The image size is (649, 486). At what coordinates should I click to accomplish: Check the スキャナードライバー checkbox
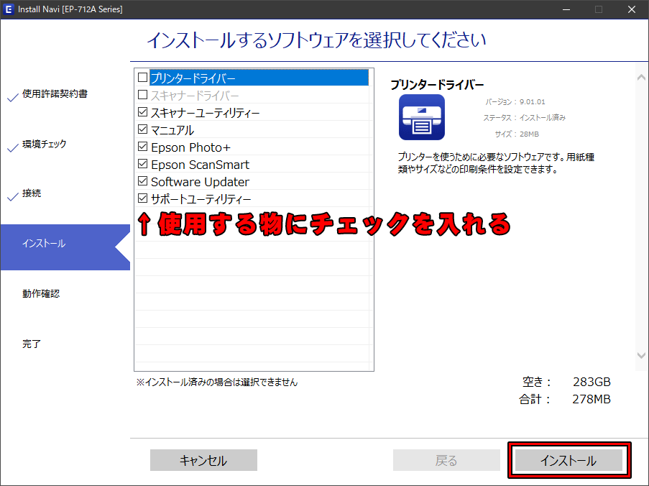[143, 95]
